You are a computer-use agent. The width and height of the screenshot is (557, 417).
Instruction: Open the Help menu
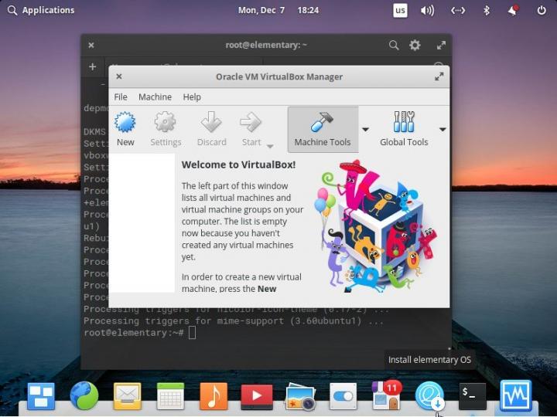(192, 97)
